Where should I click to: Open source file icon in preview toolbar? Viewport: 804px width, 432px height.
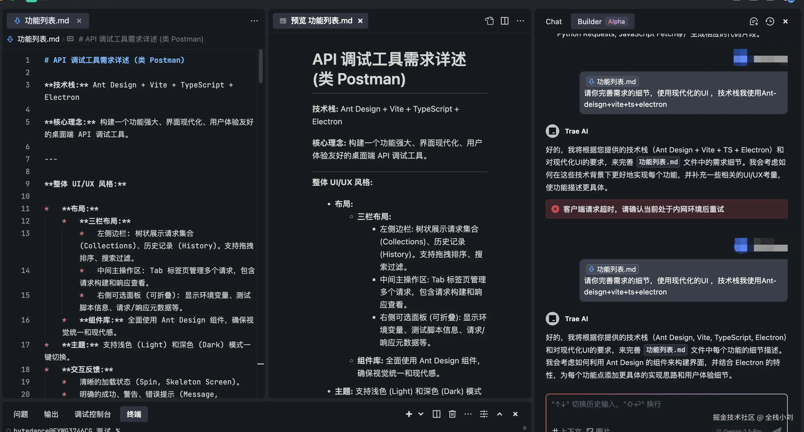tap(489, 21)
